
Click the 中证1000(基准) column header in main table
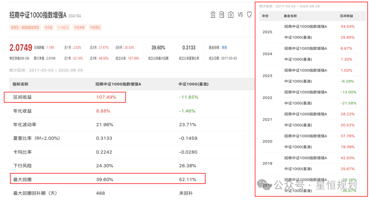193,84
